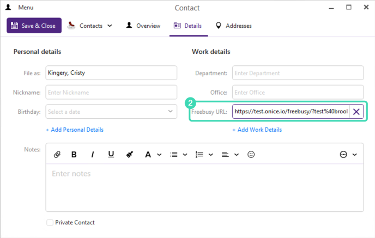Viewport: 375px width, 238px height.
Task: Click the Add Personal Details link
Action: 75,130
